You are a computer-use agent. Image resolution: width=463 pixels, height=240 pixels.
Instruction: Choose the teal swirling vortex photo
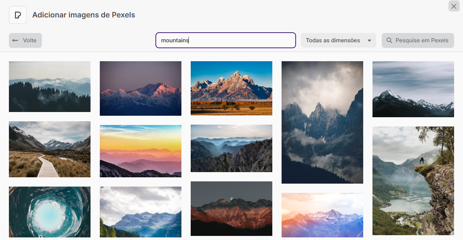(50, 212)
